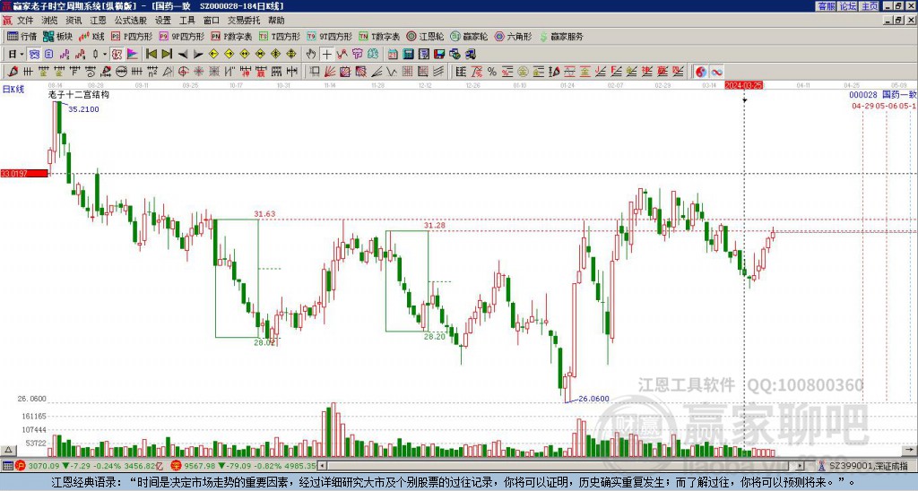The width and height of the screenshot is (918, 491).
Task: Open the 工具 menu
Action: pyautogui.click(x=187, y=21)
